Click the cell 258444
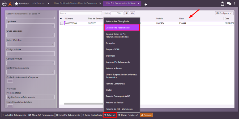Viewport: 239px width, 119px height. point(182,23)
